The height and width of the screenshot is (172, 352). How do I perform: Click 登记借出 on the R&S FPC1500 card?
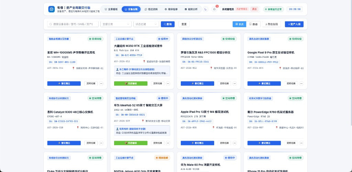197,83
